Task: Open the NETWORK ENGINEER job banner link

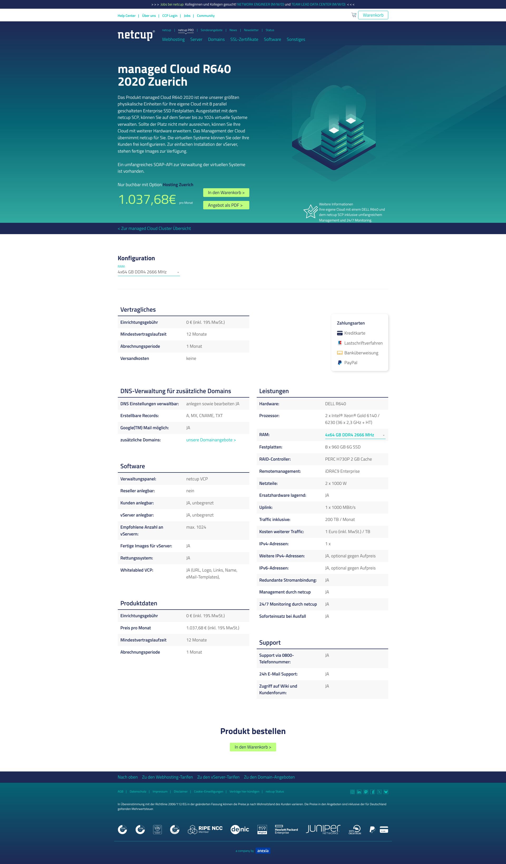Action: pos(261,4)
